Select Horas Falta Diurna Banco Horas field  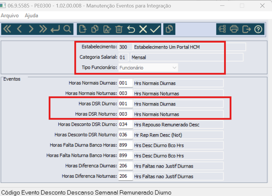pyautogui.click(x=126, y=145)
